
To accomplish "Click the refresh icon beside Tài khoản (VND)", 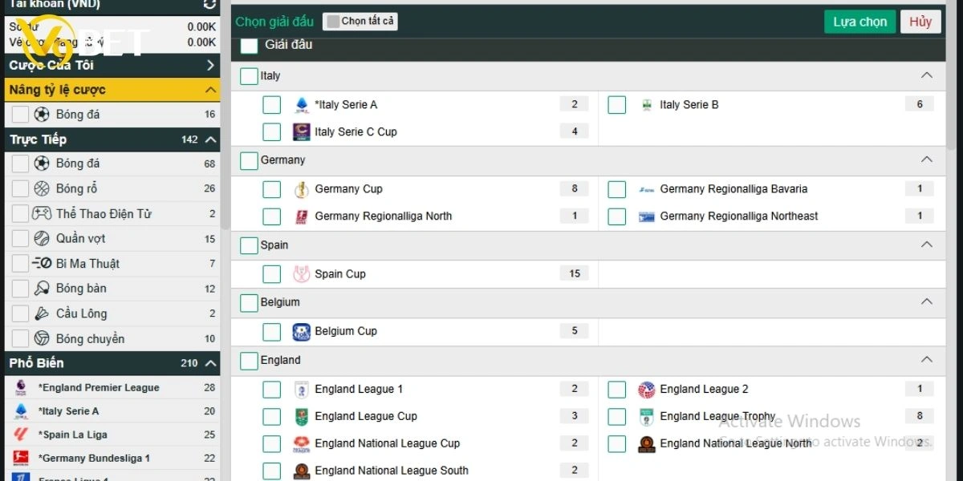I will coord(209,5).
